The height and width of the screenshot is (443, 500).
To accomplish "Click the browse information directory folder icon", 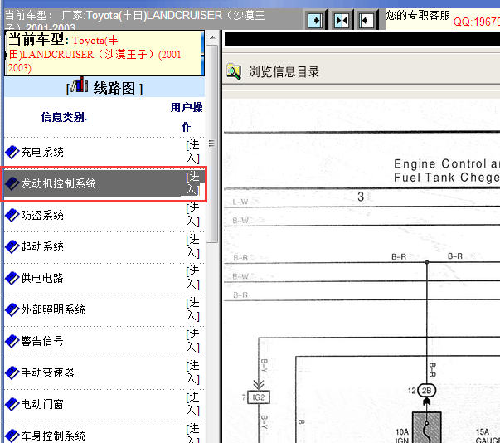I will 234,72.
